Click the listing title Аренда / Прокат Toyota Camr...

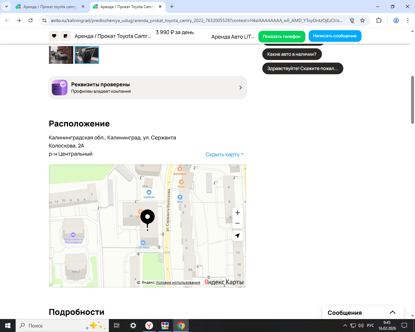[x=113, y=36]
